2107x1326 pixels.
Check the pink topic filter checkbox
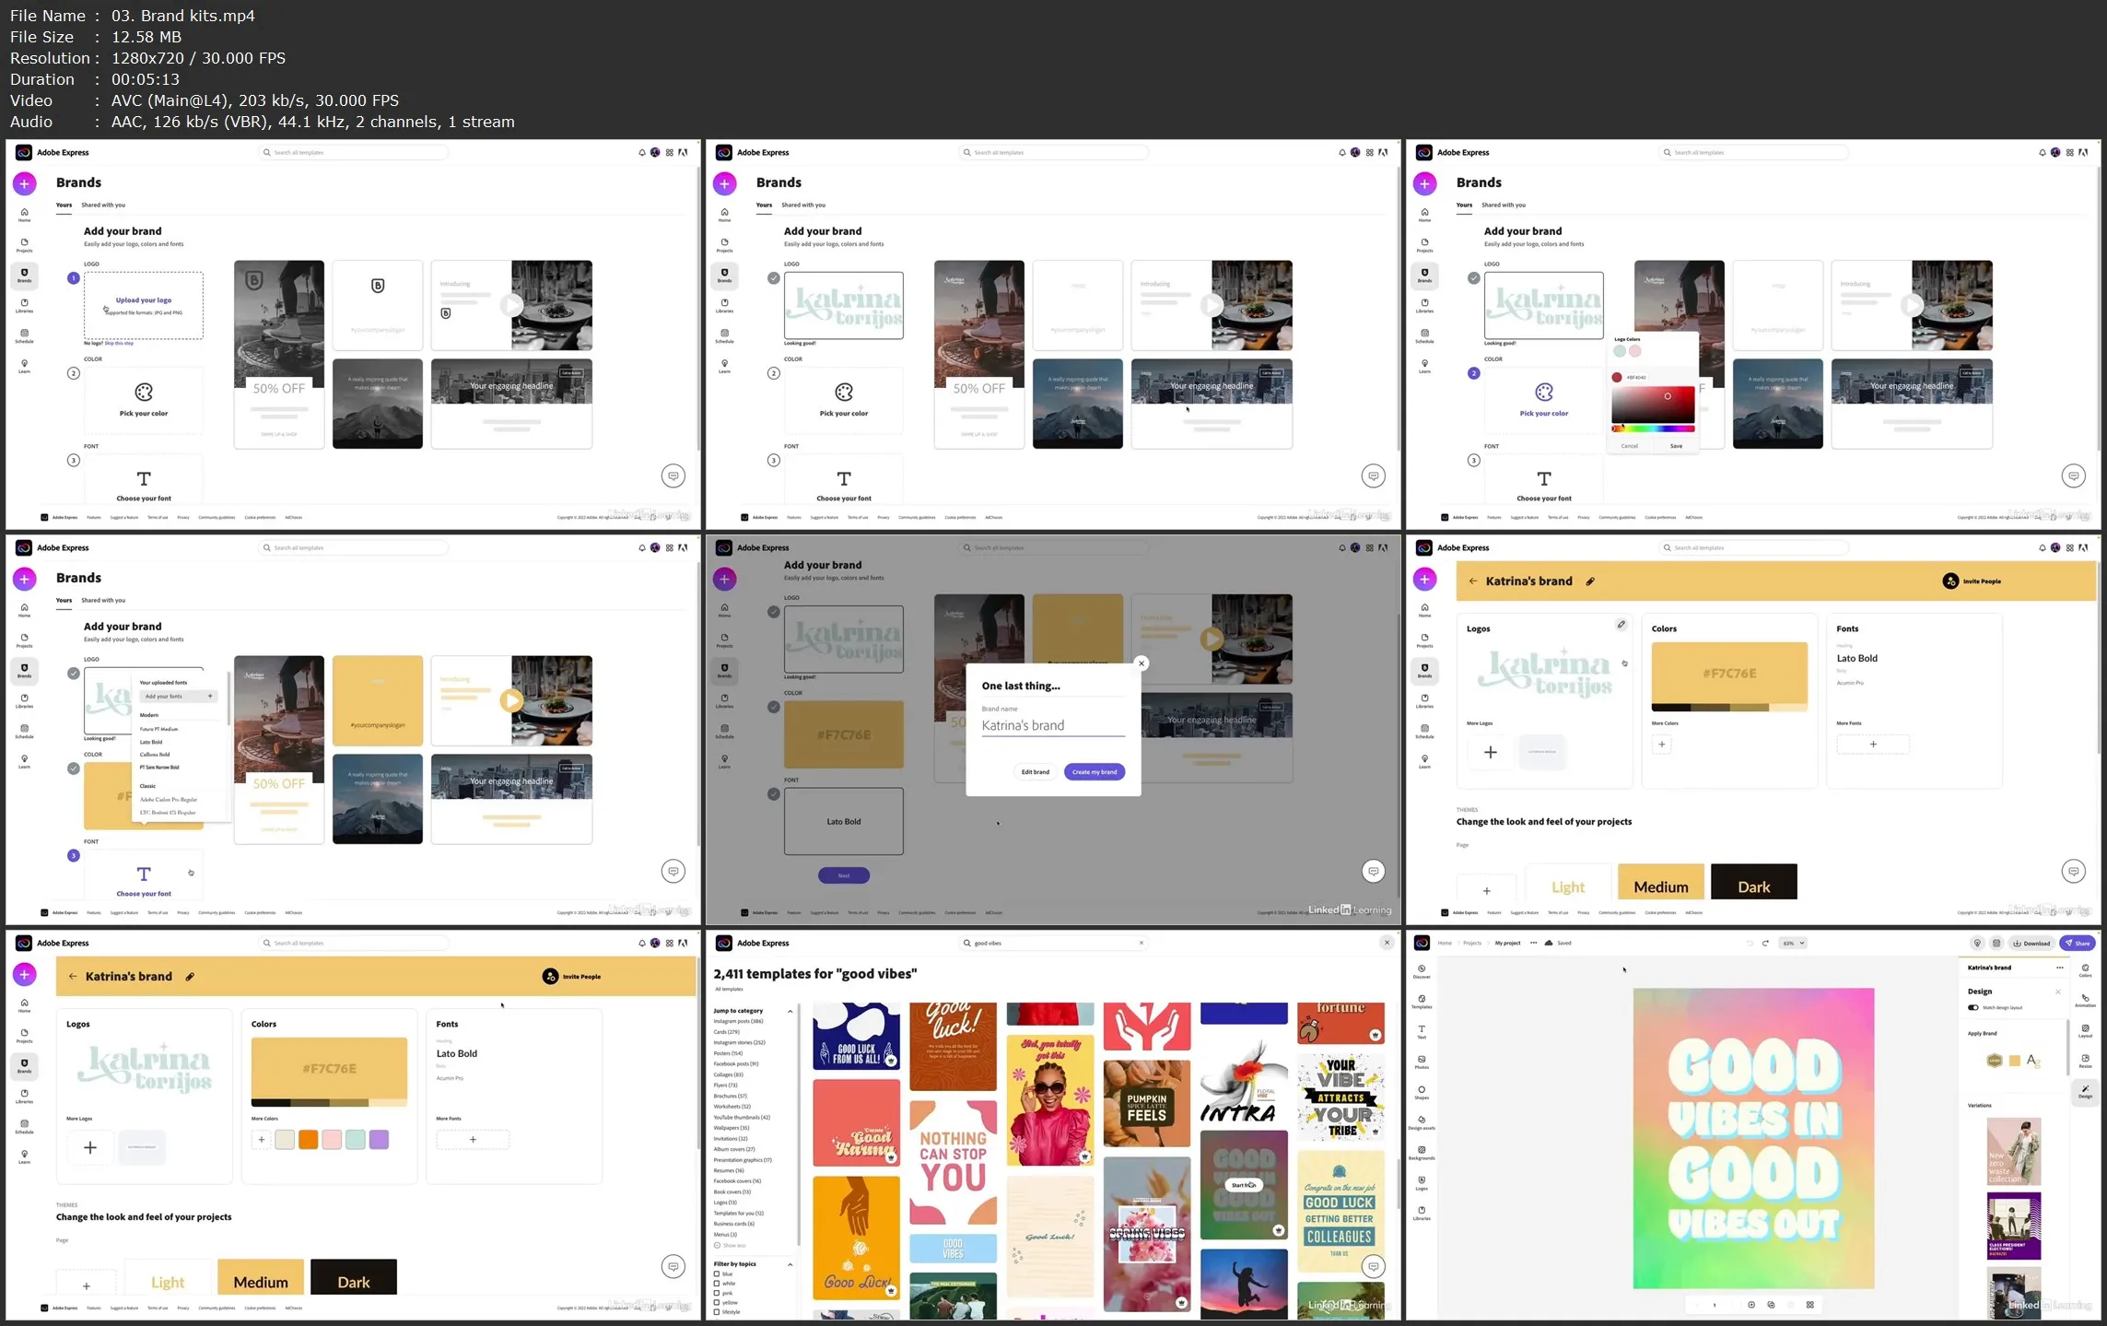pos(717,1293)
